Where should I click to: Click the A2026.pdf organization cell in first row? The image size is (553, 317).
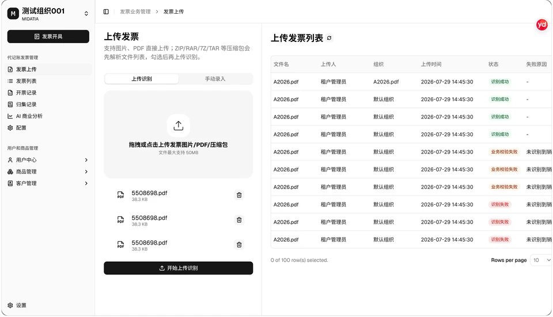[x=386, y=82]
